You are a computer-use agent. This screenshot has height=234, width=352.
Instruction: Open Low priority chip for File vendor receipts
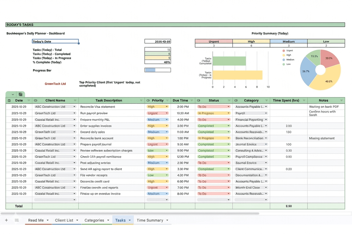coord(158,175)
